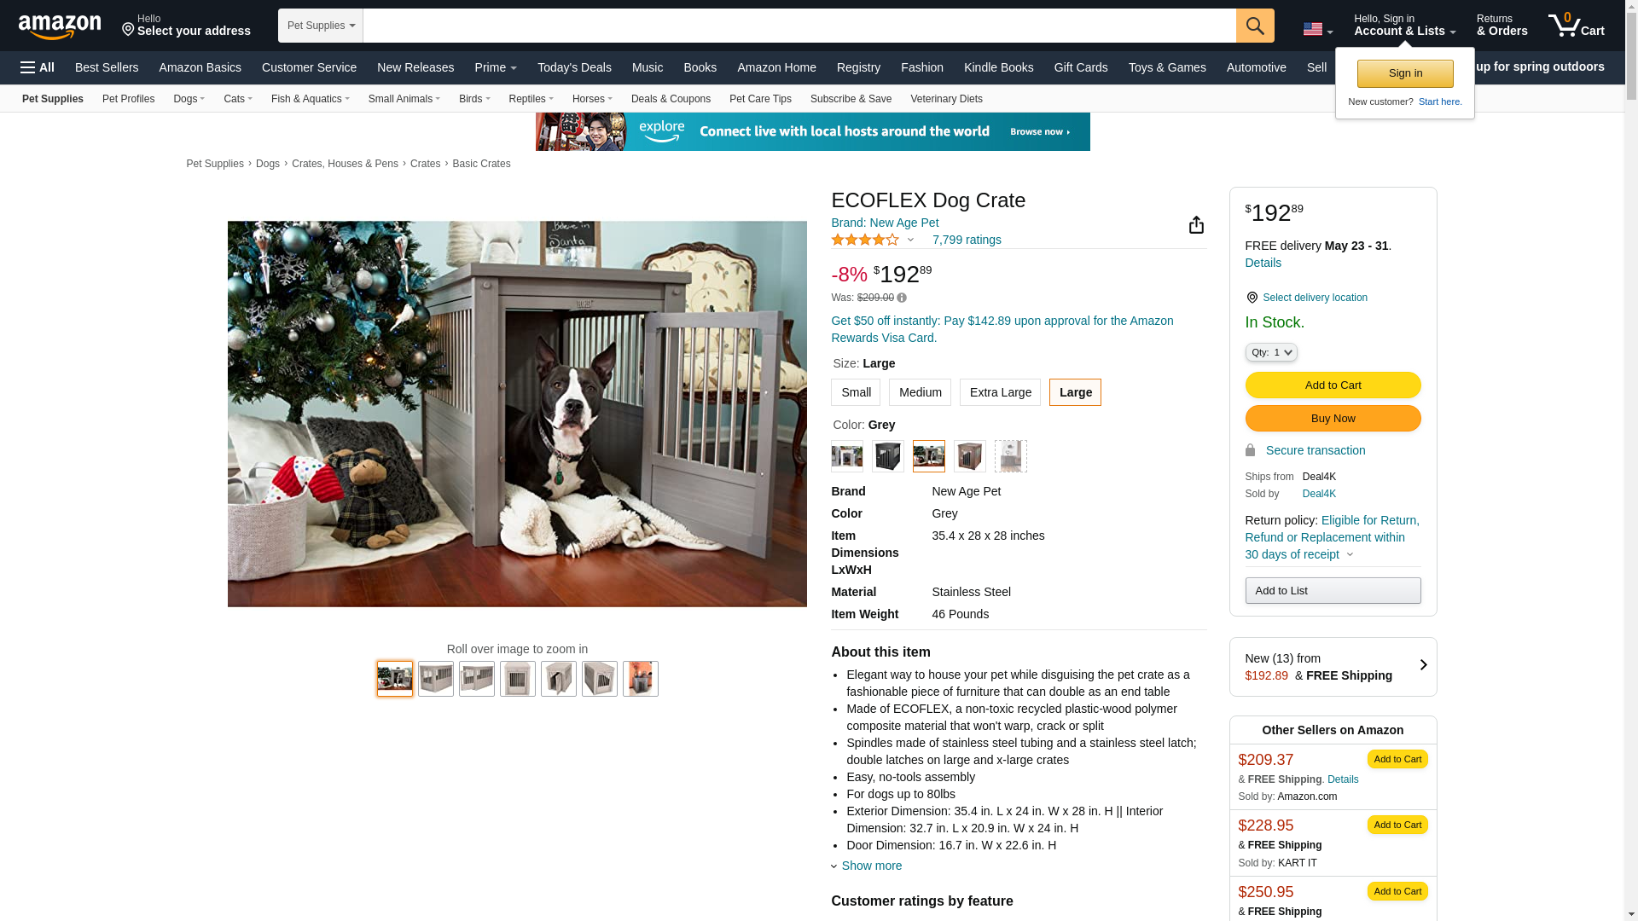1638x921 pixels.
Task: Click the US flag language selector
Action: (x=1317, y=30)
